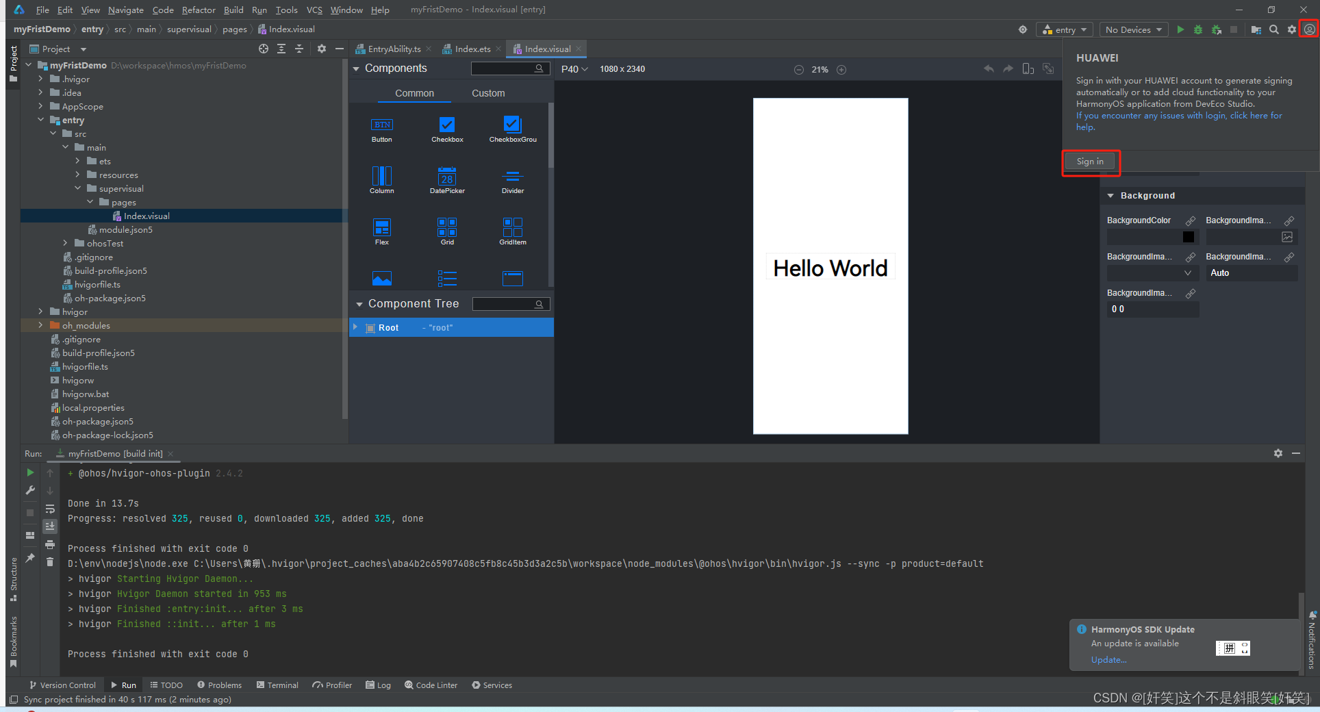The height and width of the screenshot is (712, 1320).
Task: Open the Terminal tool window
Action: coord(277,685)
